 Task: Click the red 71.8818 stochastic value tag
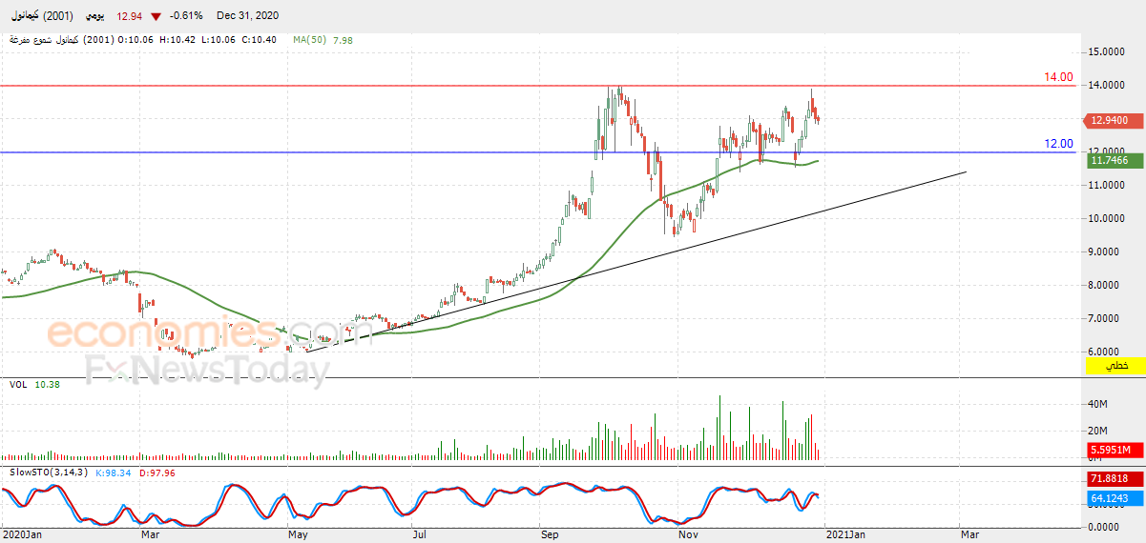1110,480
